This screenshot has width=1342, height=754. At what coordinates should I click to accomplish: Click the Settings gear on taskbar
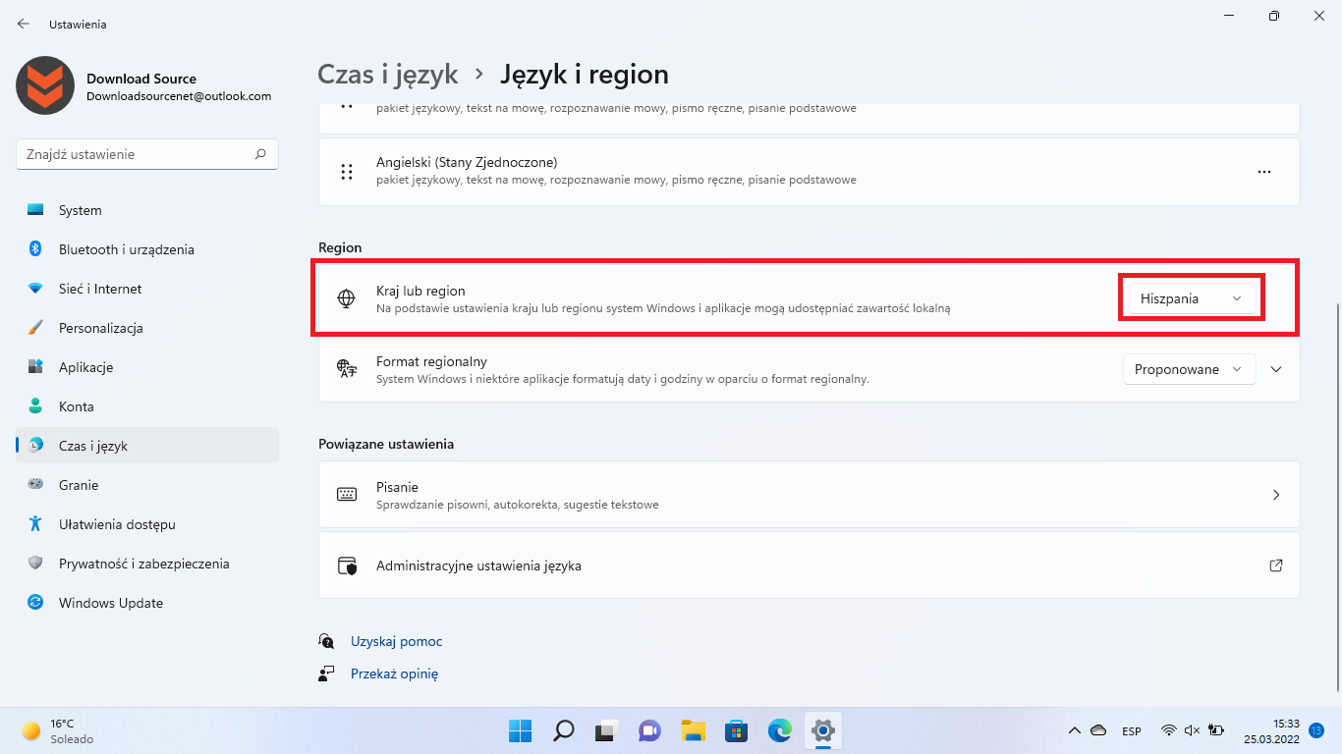coord(823,730)
